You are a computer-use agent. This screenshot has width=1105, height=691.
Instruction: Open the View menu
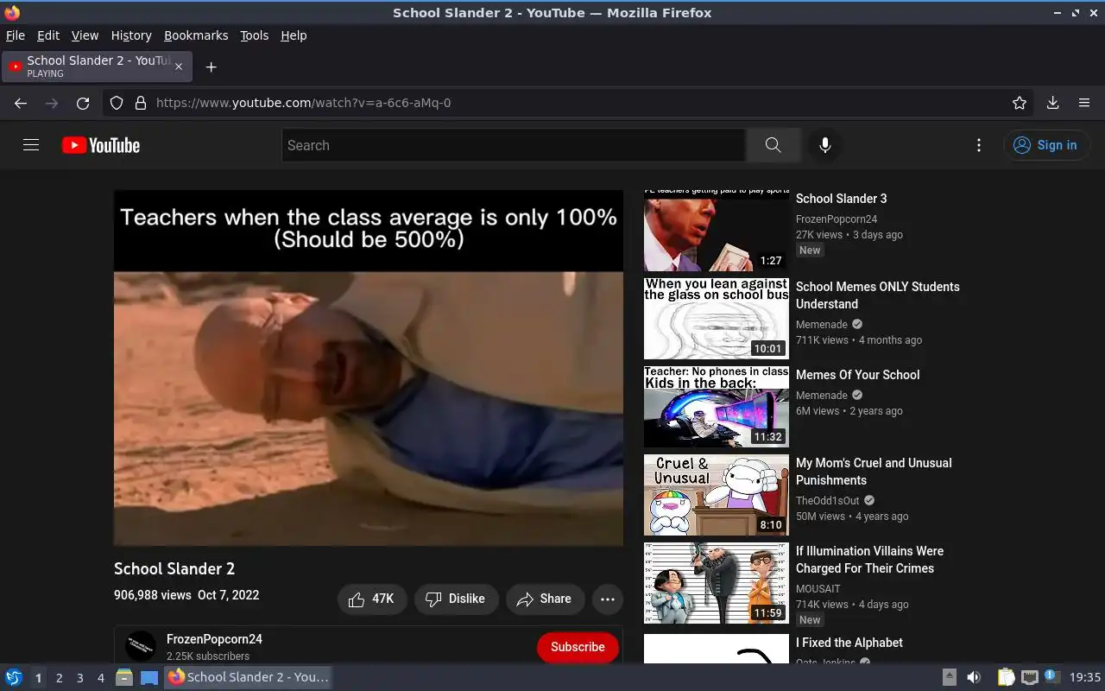pos(85,35)
